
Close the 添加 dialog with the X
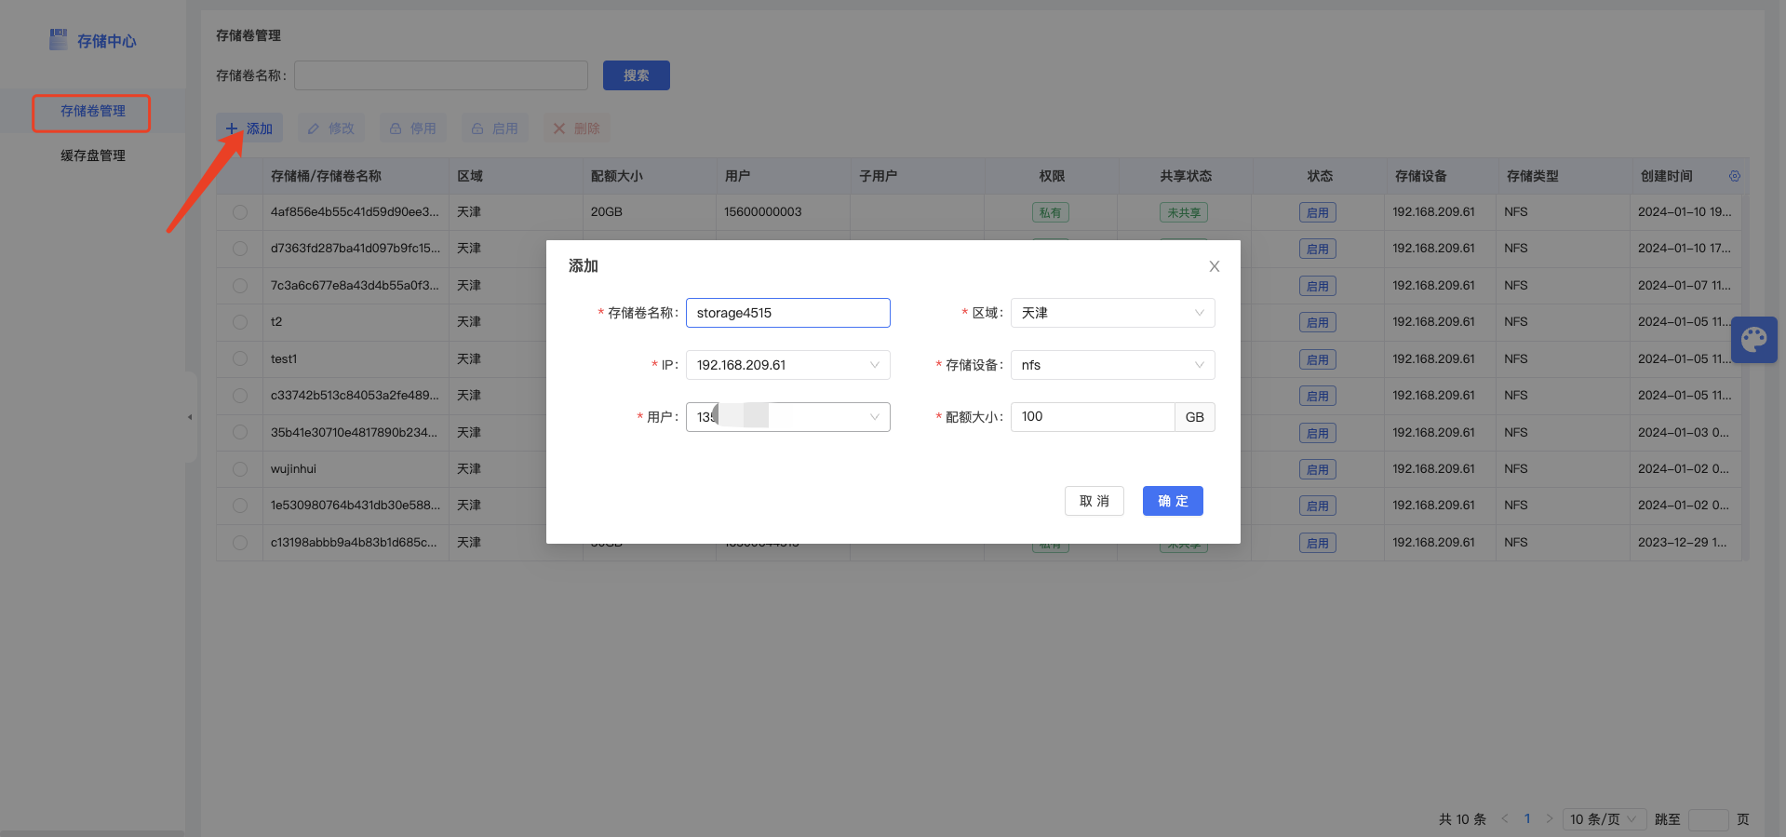click(1215, 266)
